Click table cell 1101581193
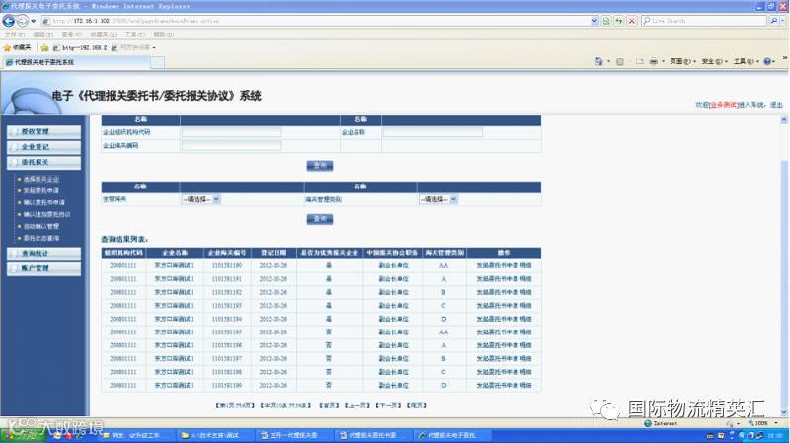Screen dimensions: 790x443 (227, 306)
